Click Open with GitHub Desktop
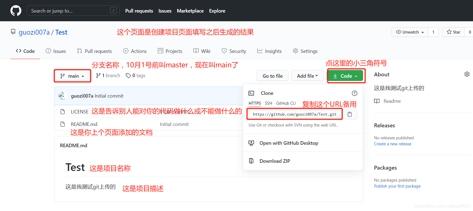 click(289, 143)
